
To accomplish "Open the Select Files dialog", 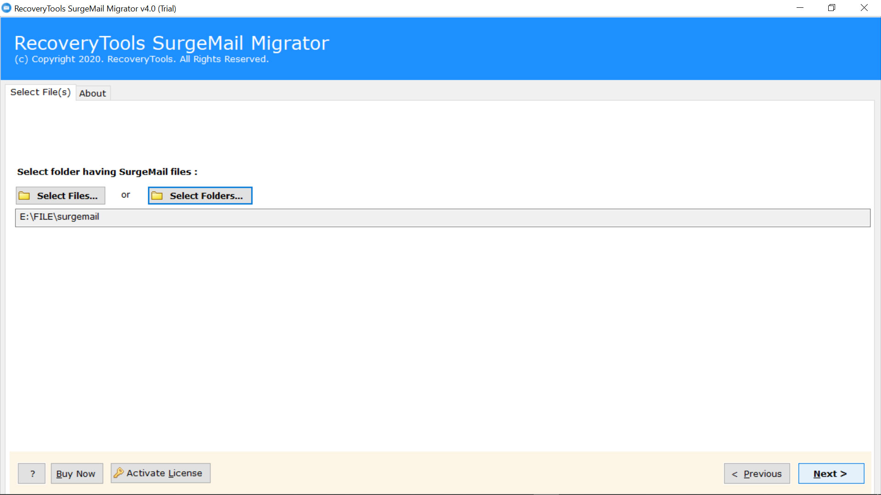I will pyautogui.click(x=61, y=195).
